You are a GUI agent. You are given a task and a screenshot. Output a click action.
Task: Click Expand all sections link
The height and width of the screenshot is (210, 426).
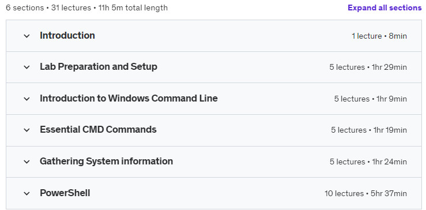(384, 8)
